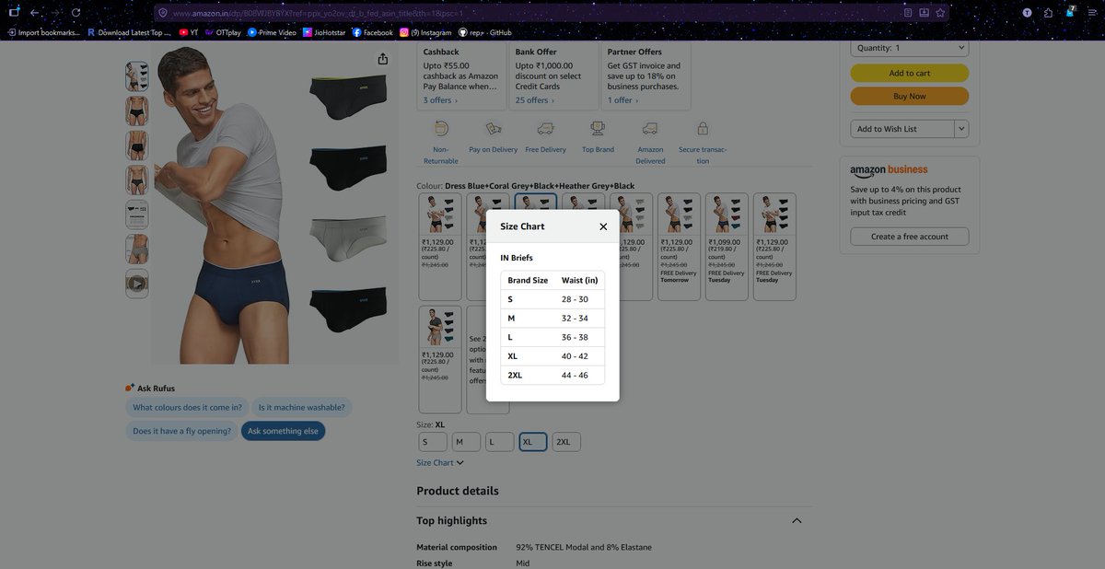Open Download Latest Top bookmark

coord(130,32)
